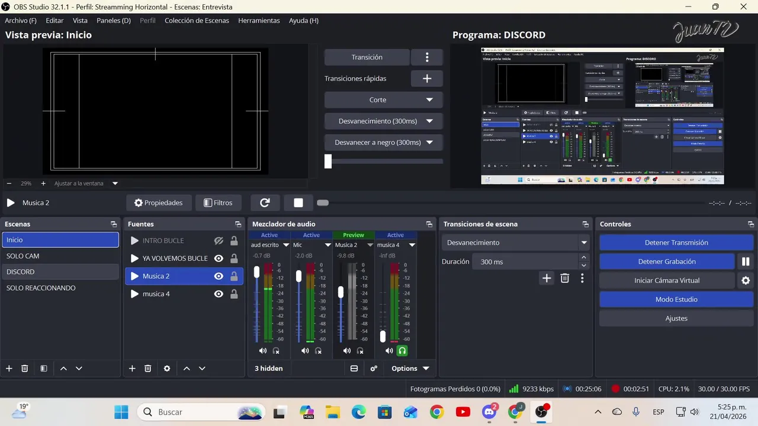Hide the musica 4 source
Screen dimensions: 758x426
tap(219, 294)
